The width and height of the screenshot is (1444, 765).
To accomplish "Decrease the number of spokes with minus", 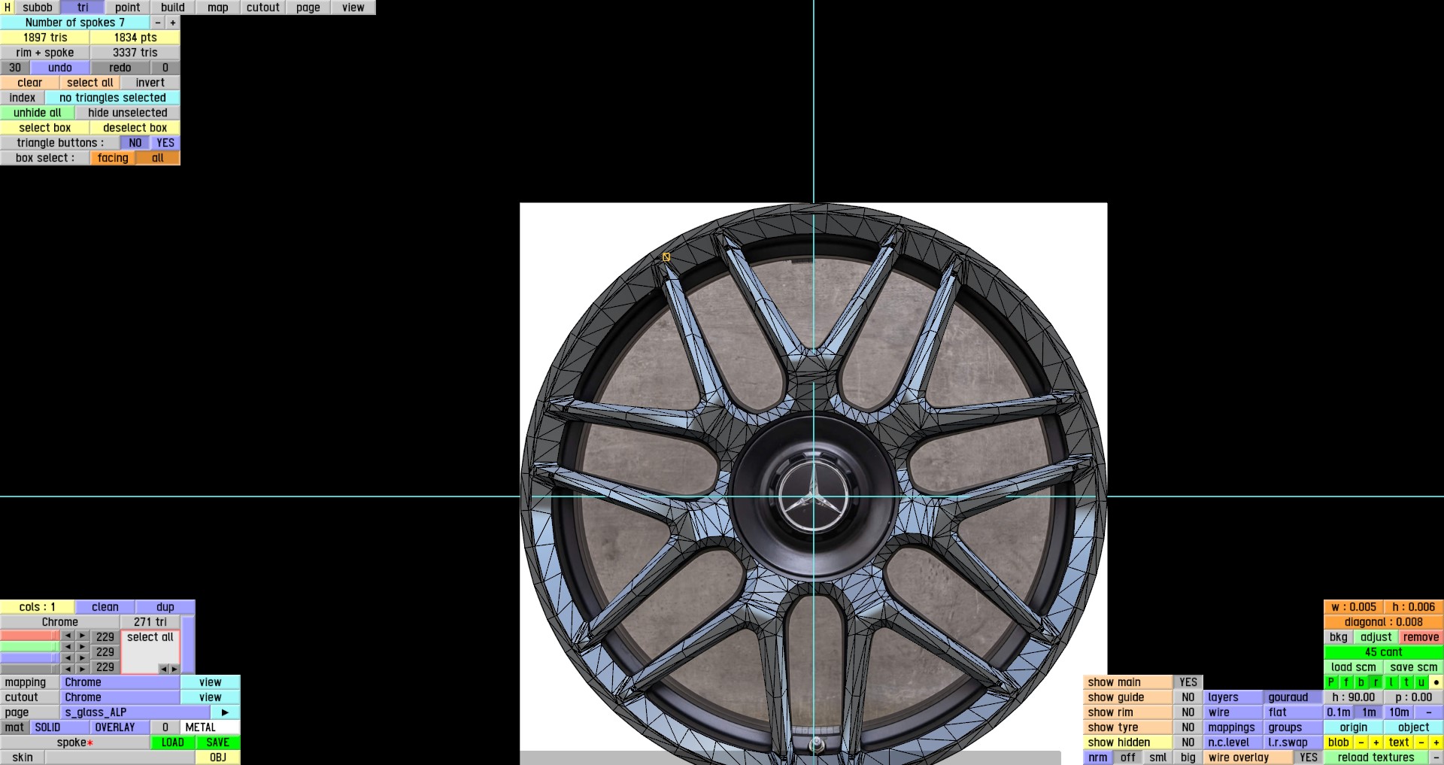I will (x=158, y=23).
